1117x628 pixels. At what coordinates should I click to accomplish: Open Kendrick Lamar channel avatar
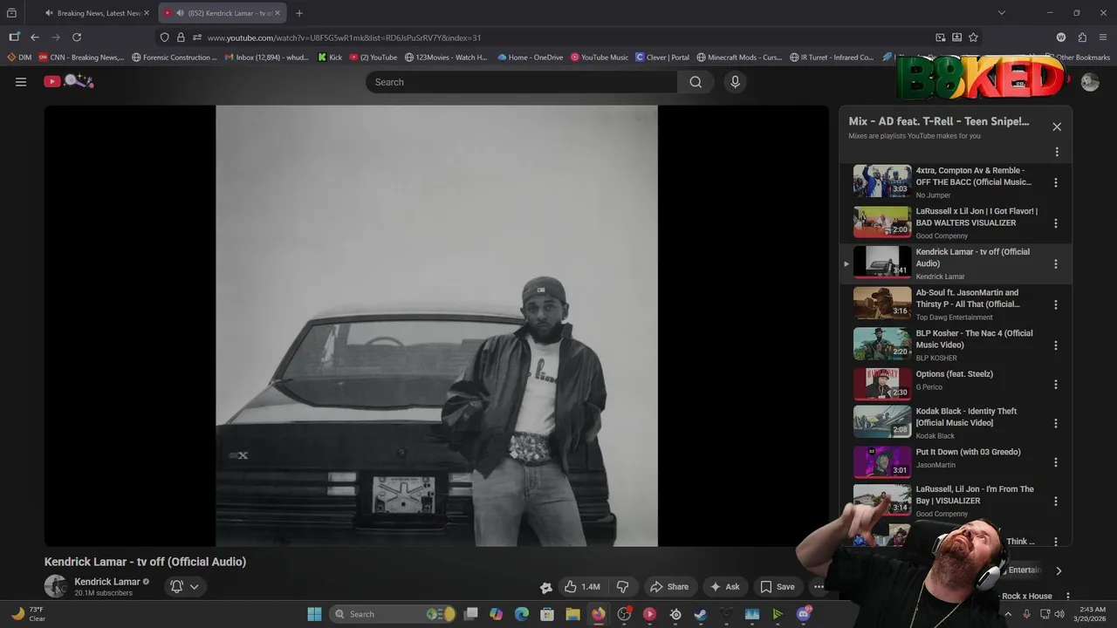pyautogui.click(x=56, y=586)
